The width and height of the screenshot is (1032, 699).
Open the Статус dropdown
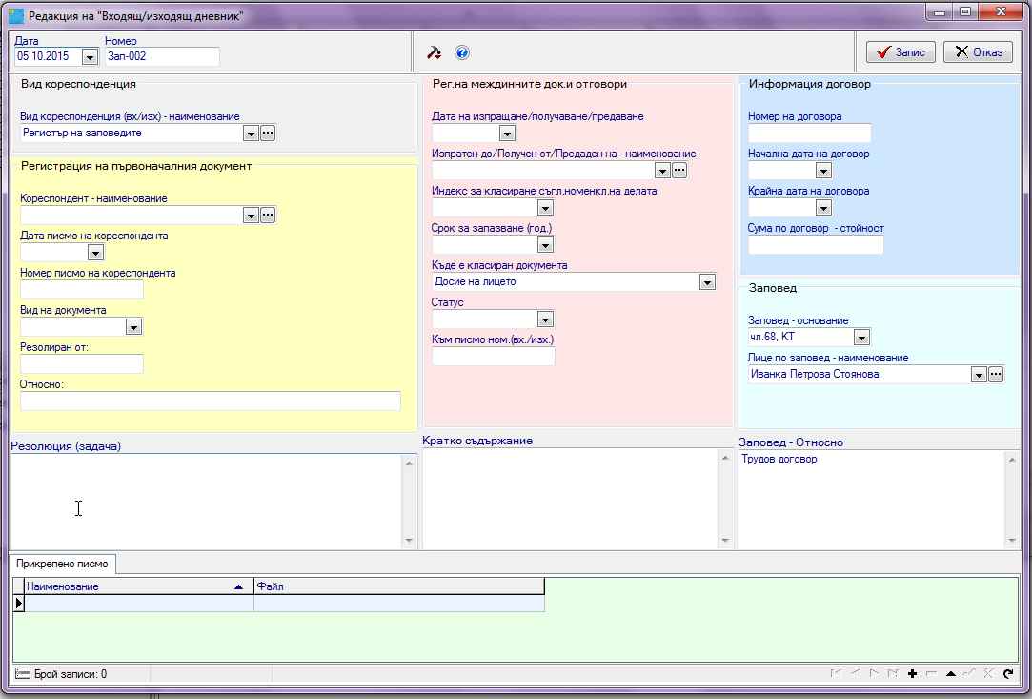click(545, 319)
